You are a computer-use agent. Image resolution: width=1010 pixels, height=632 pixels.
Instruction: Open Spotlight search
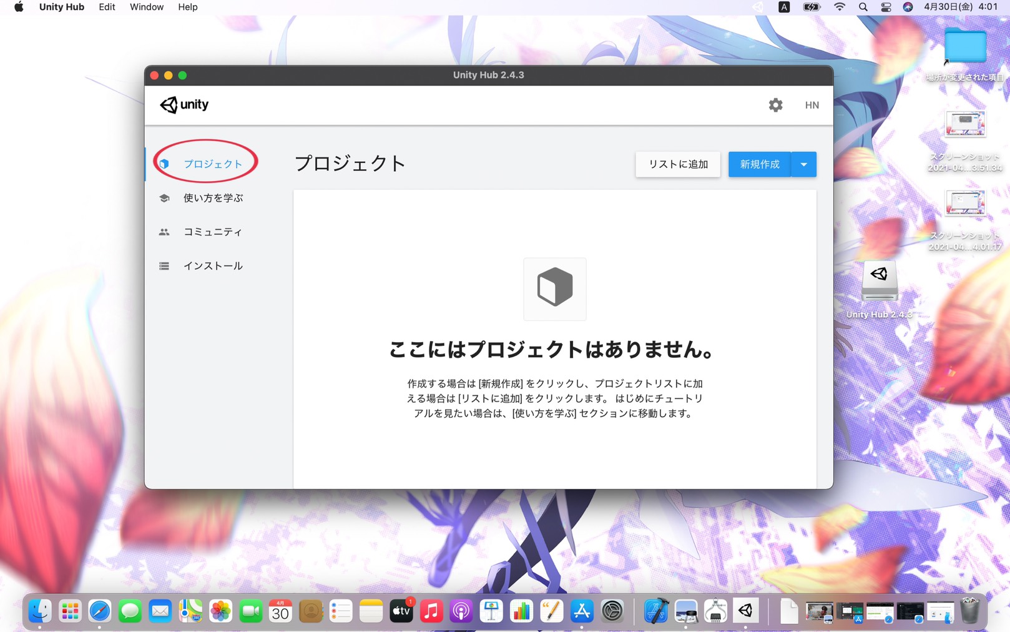coord(863,7)
